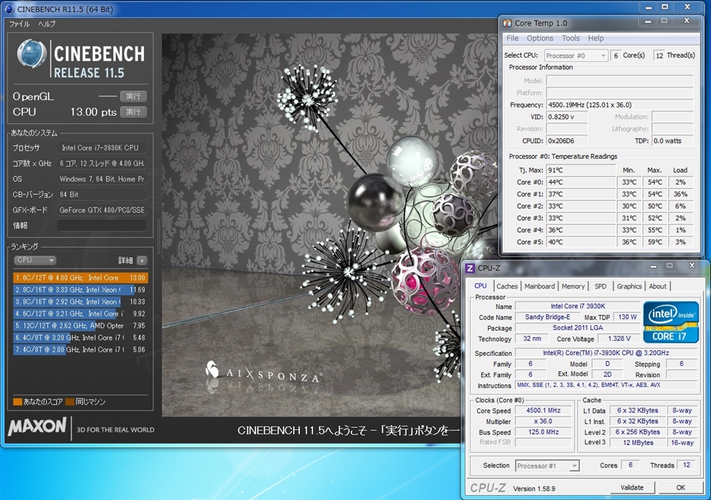Switch to the Graphics tab in CPU-Z
711x500 pixels.
point(629,286)
